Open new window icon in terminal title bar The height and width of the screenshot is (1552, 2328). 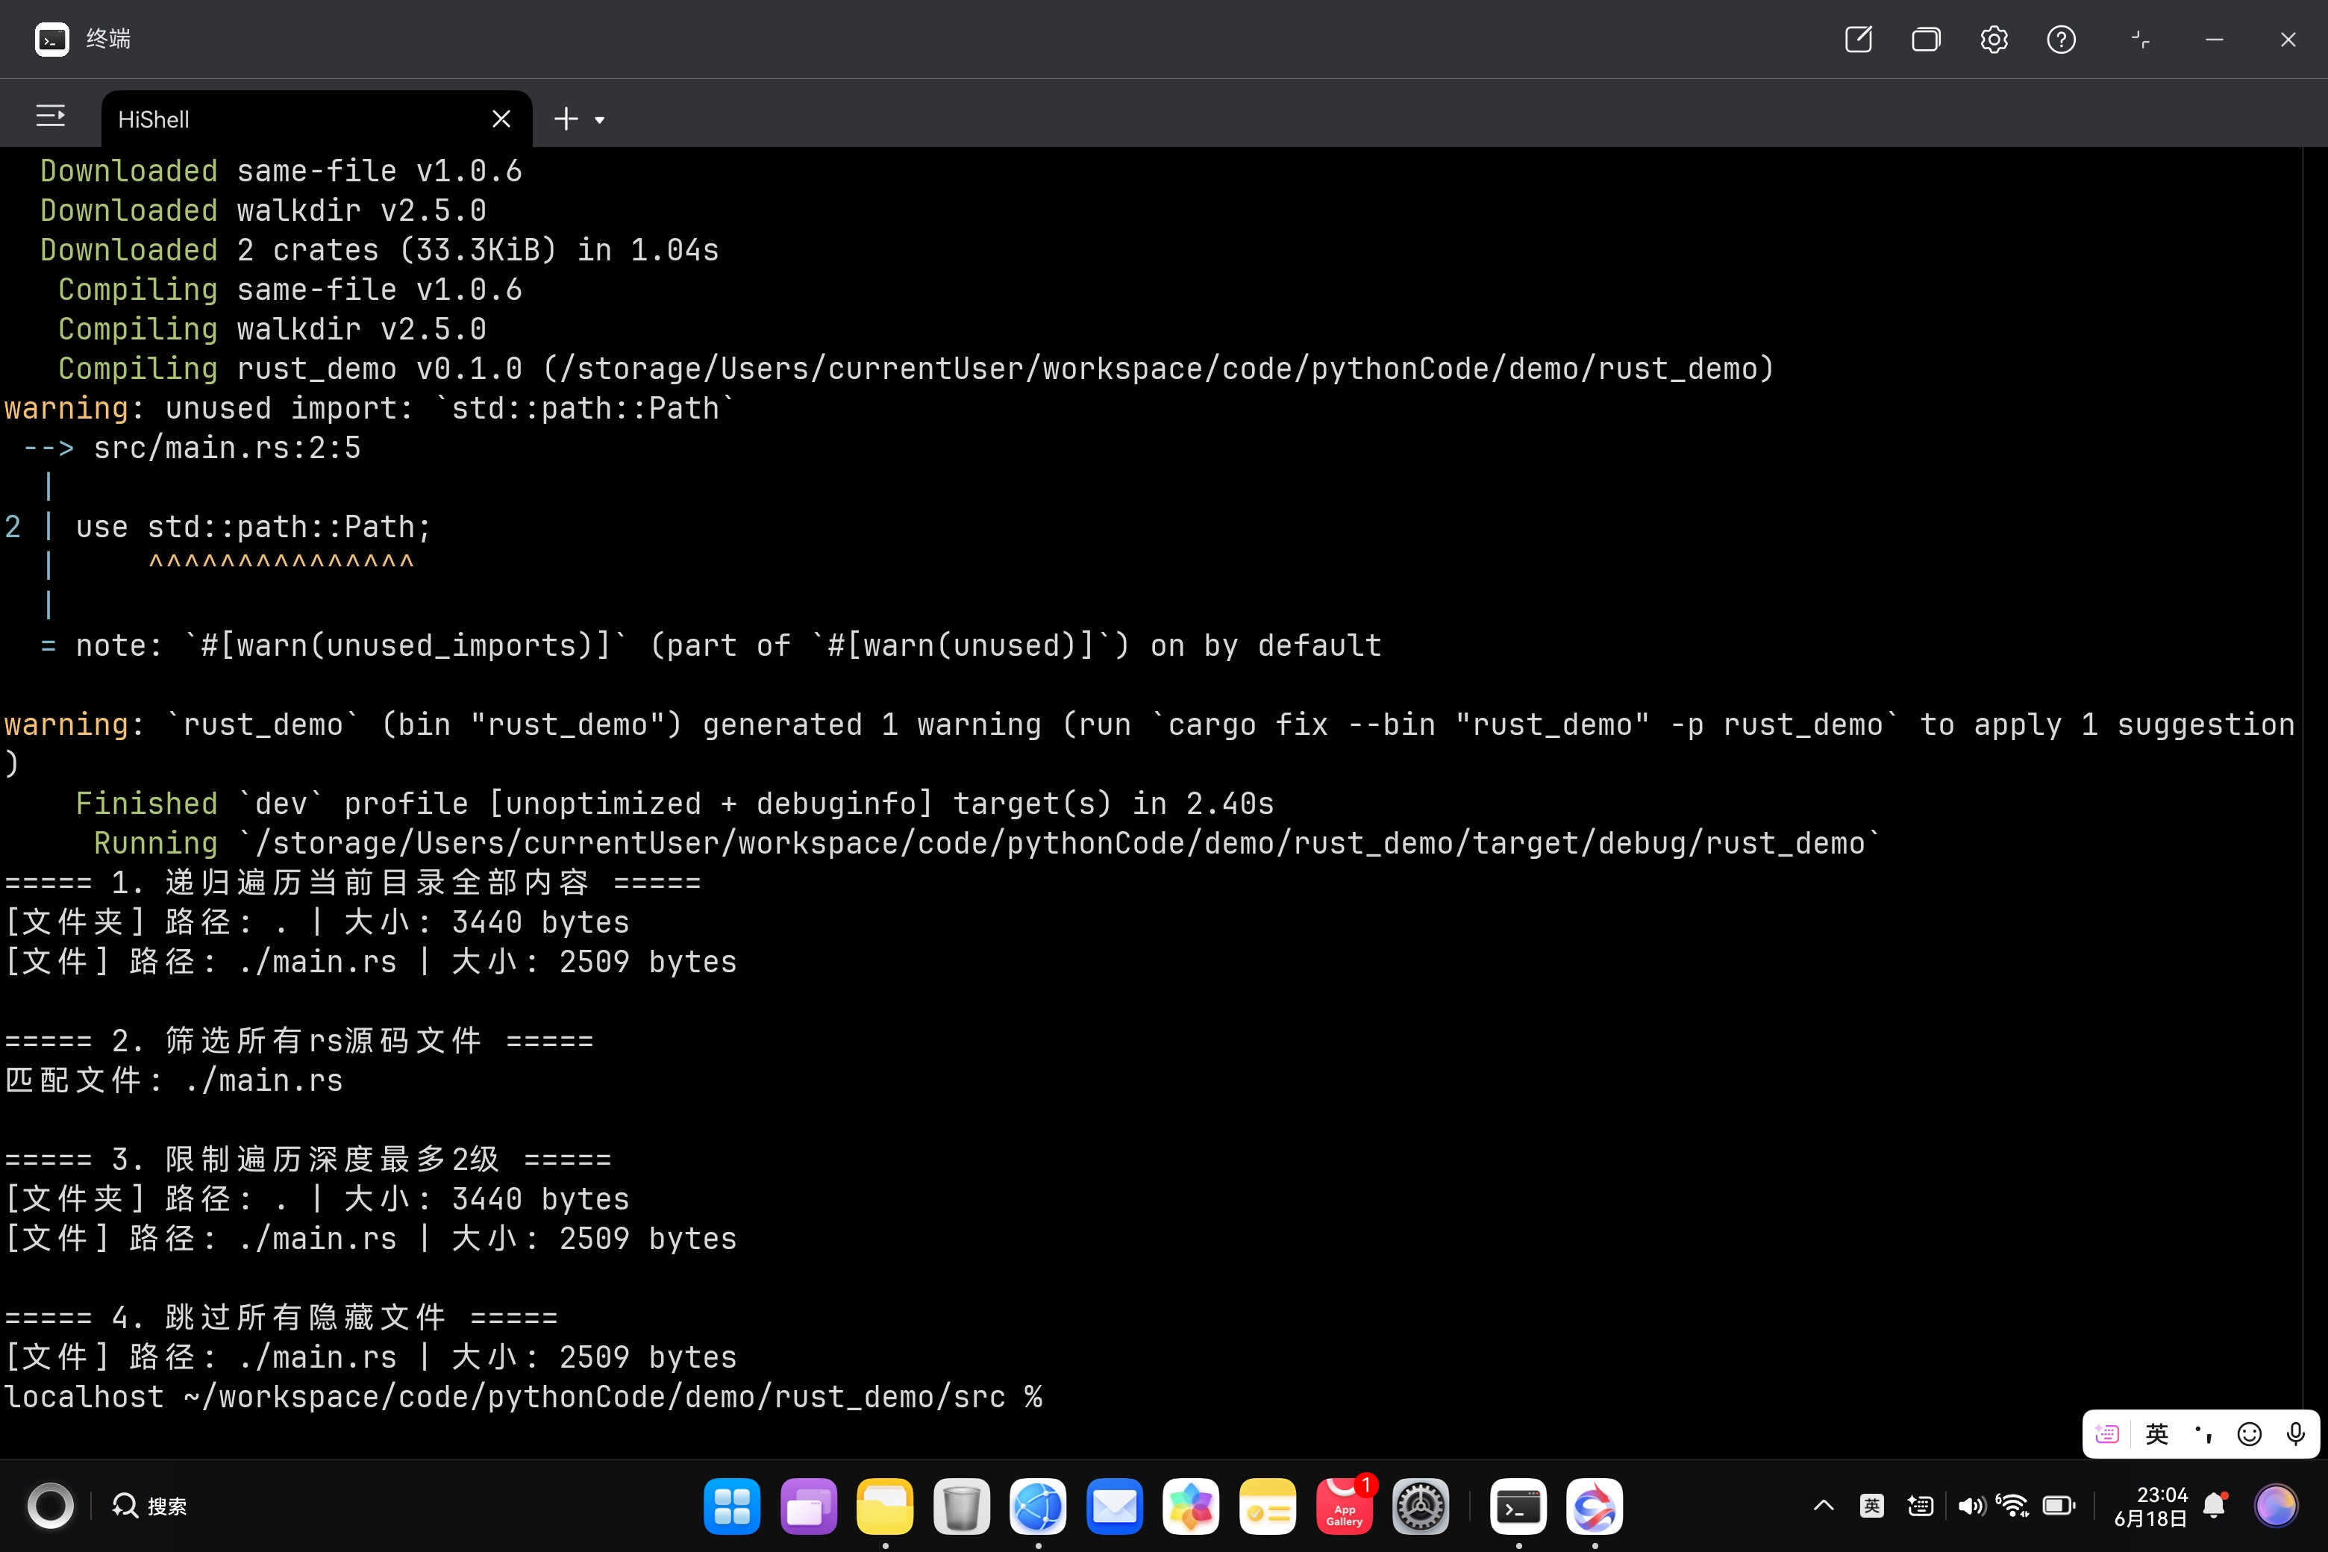[1858, 40]
